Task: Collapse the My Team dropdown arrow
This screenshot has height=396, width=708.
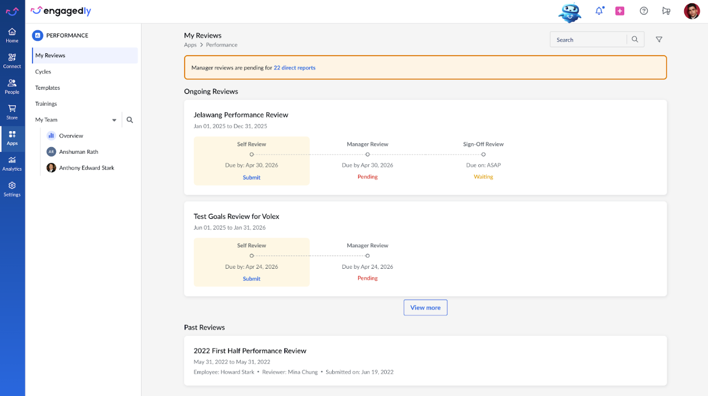Action: (x=114, y=120)
